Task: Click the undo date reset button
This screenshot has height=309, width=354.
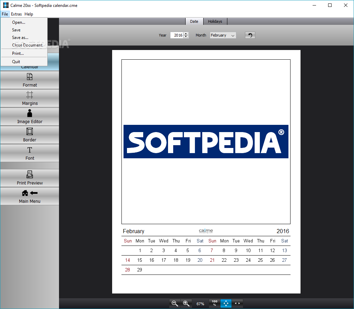Action: click(250, 35)
